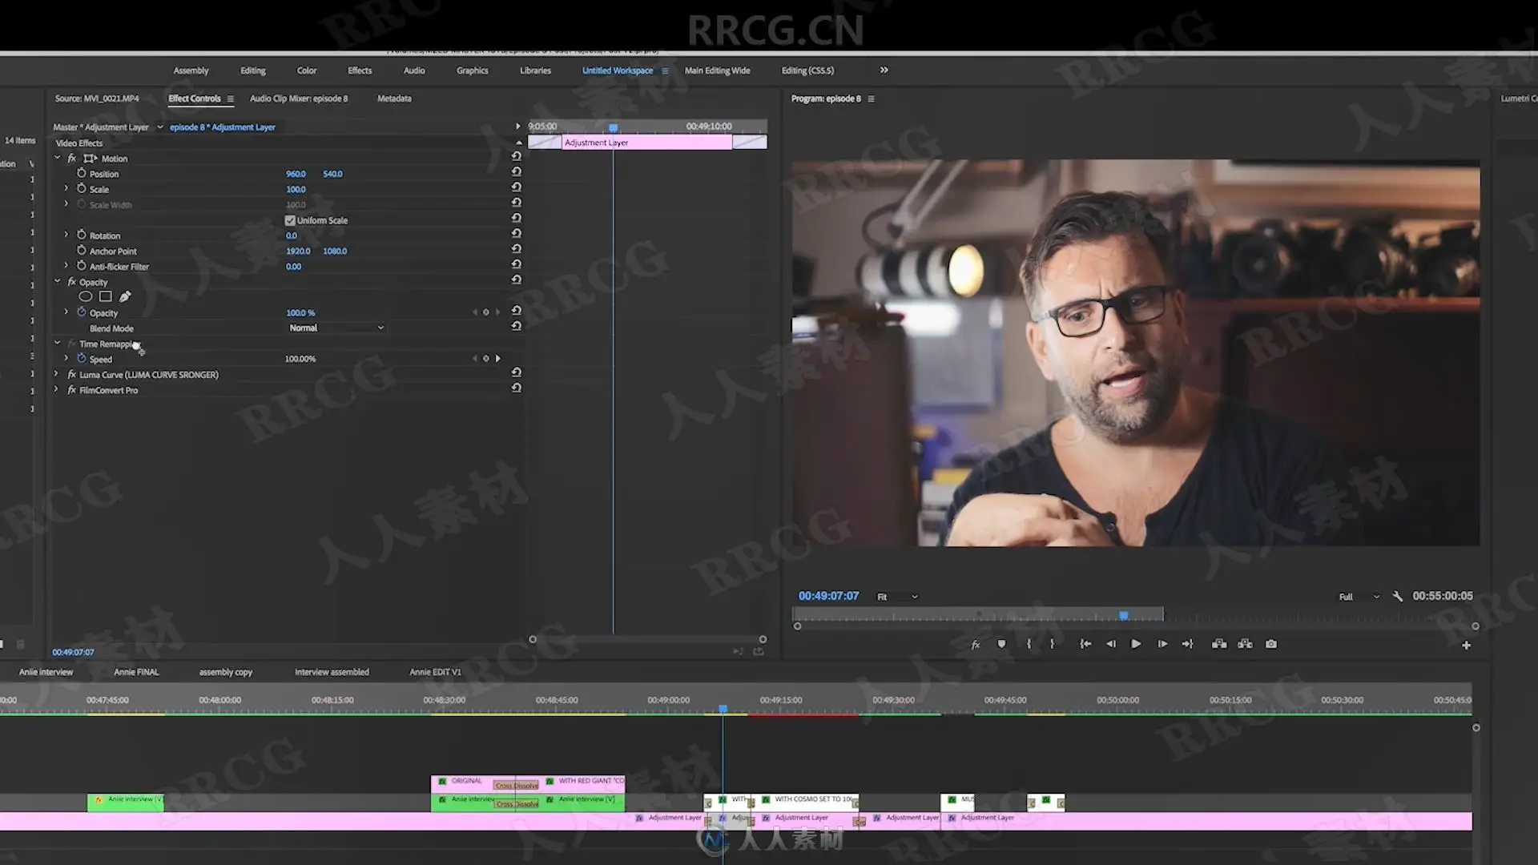The image size is (1538, 865).
Task: Toggle the Position animation stopwatch
Action: 81,173
